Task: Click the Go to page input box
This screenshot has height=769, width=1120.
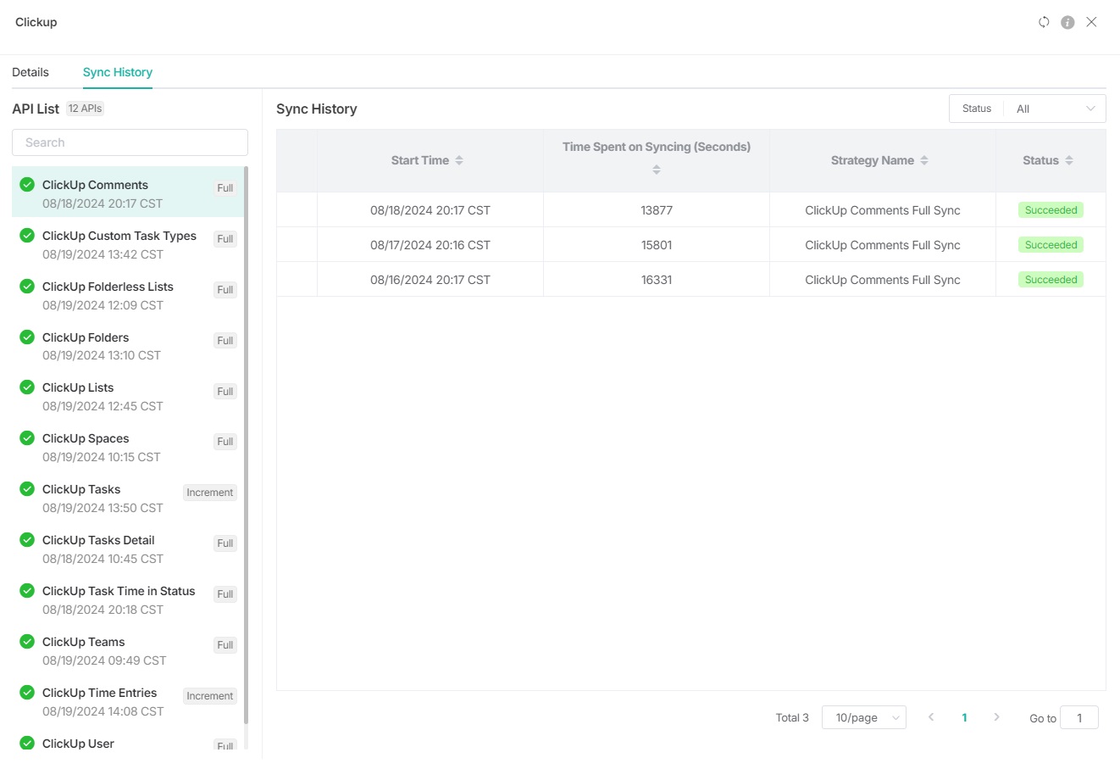Action: point(1078,717)
